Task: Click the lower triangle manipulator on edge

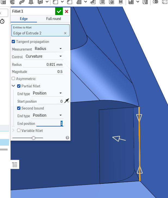Action: tap(140, 170)
